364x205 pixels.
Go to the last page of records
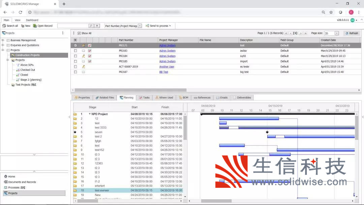pos(305,33)
